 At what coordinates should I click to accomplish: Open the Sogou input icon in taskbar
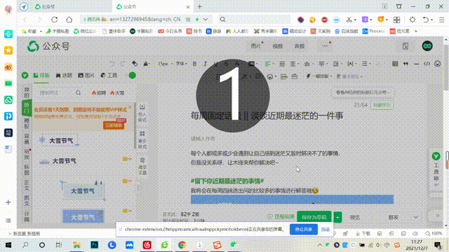pyautogui.click(x=217, y=245)
